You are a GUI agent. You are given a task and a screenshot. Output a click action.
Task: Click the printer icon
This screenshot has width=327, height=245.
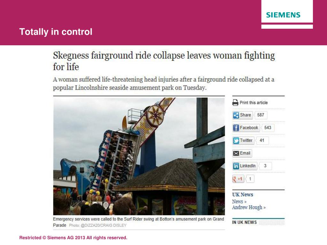coord(235,103)
